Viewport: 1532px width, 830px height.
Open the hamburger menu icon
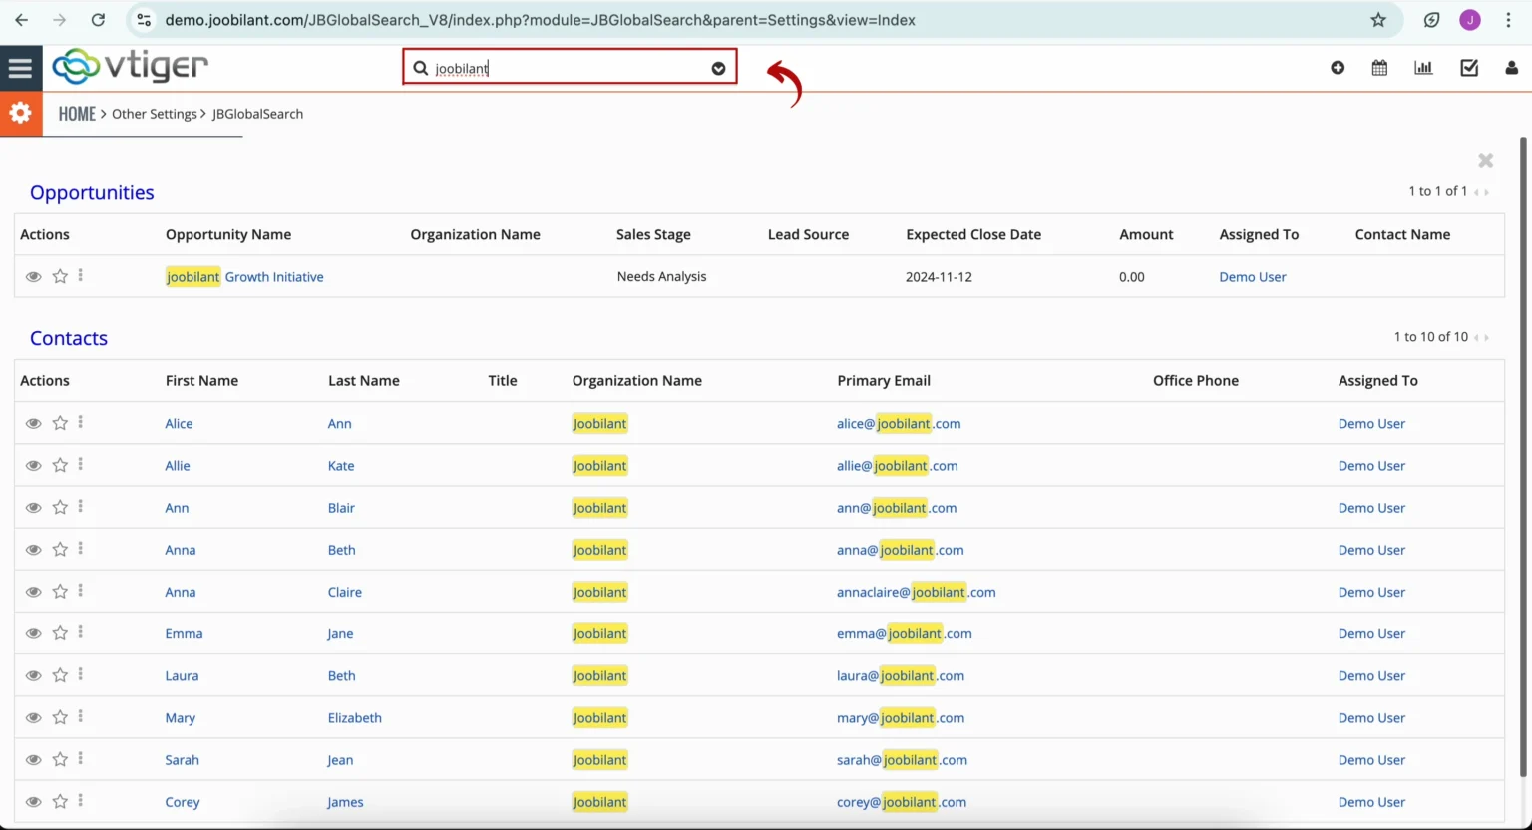[21, 67]
